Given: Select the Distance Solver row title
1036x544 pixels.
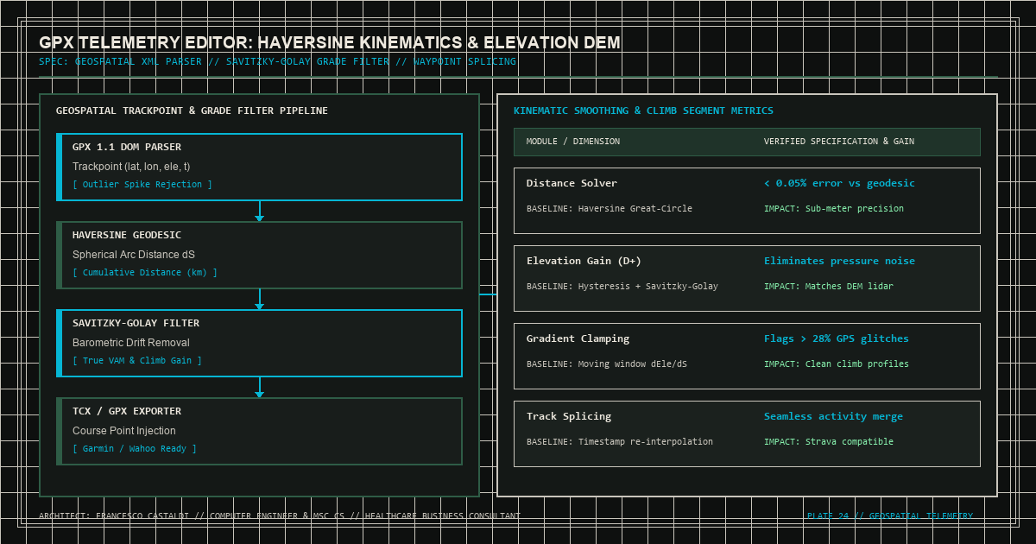Looking at the screenshot, I should coord(572,183).
